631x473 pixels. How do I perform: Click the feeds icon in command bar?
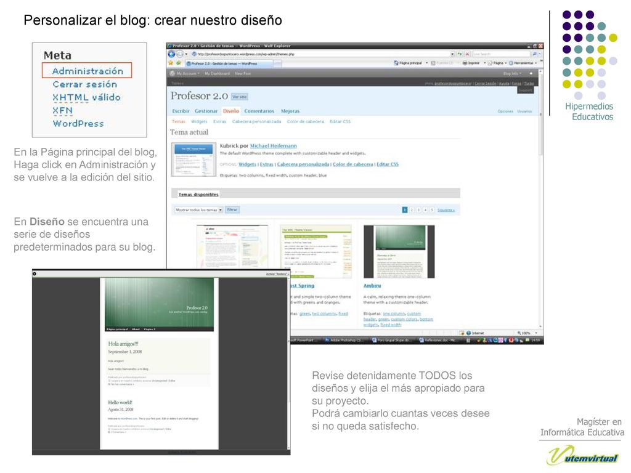[x=433, y=63]
